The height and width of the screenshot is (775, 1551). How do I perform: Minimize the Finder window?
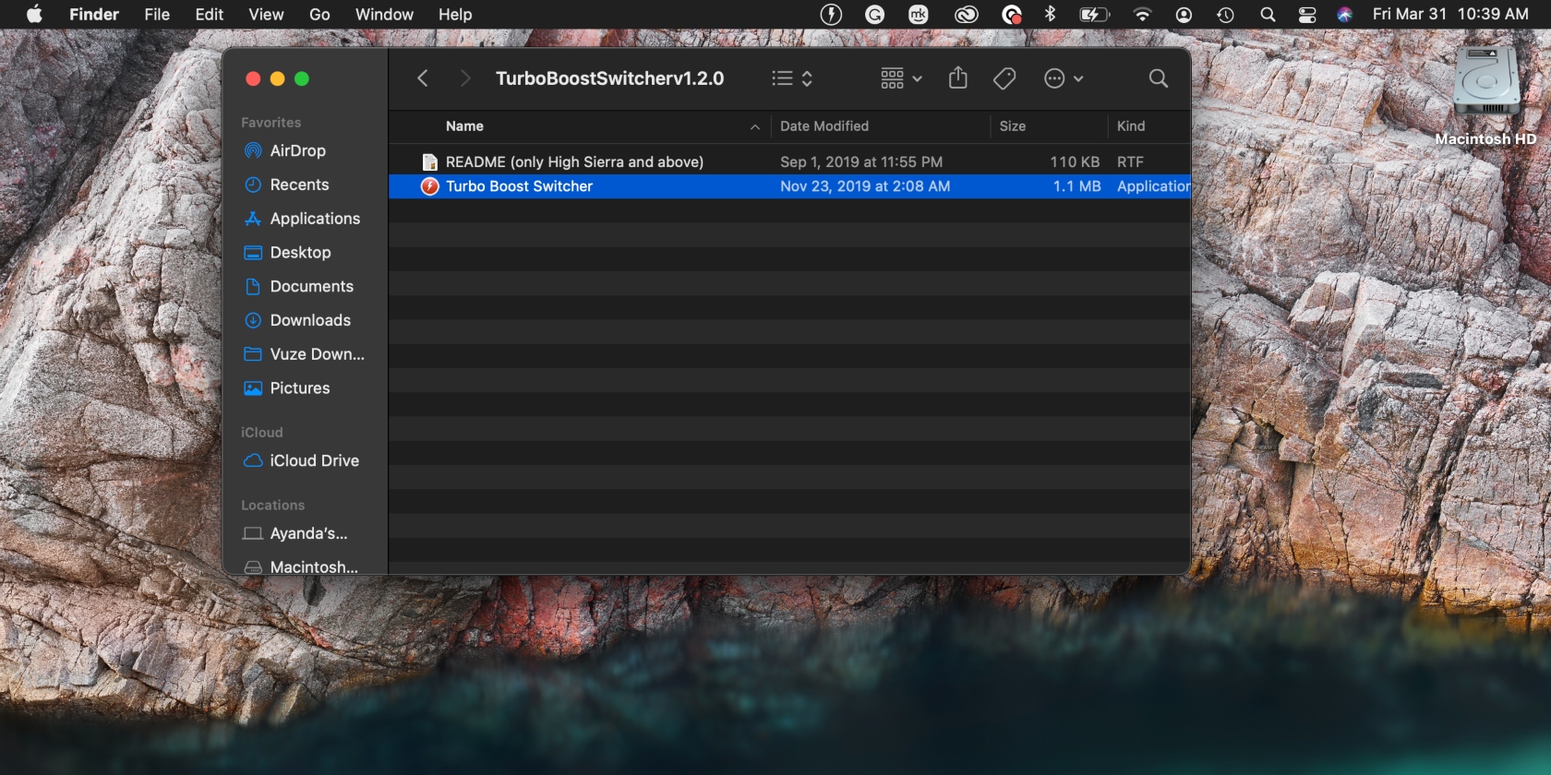click(x=277, y=79)
